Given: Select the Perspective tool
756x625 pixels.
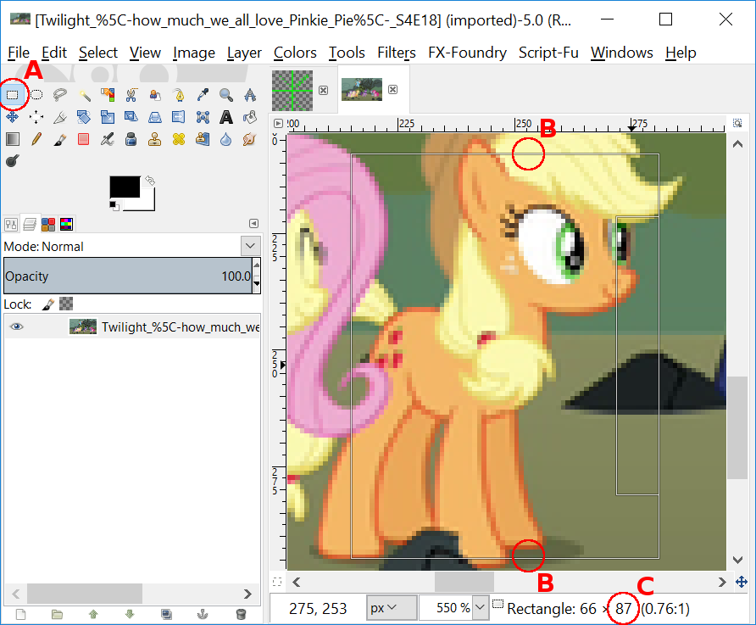Looking at the screenshot, I should [155, 117].
